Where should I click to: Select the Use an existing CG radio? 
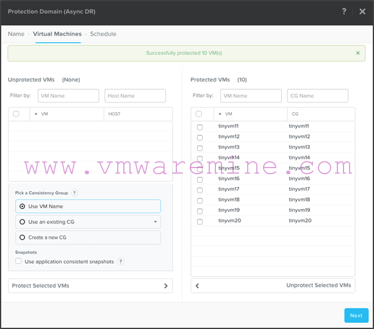click(22, 222)
